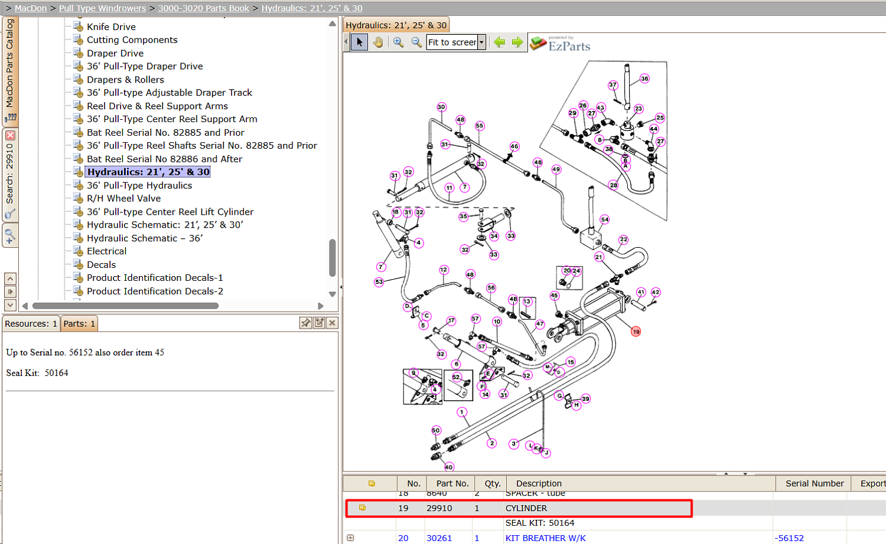Select Draper Drive in the tree
The height and width of the screenshot is (544, 886).
115,53
